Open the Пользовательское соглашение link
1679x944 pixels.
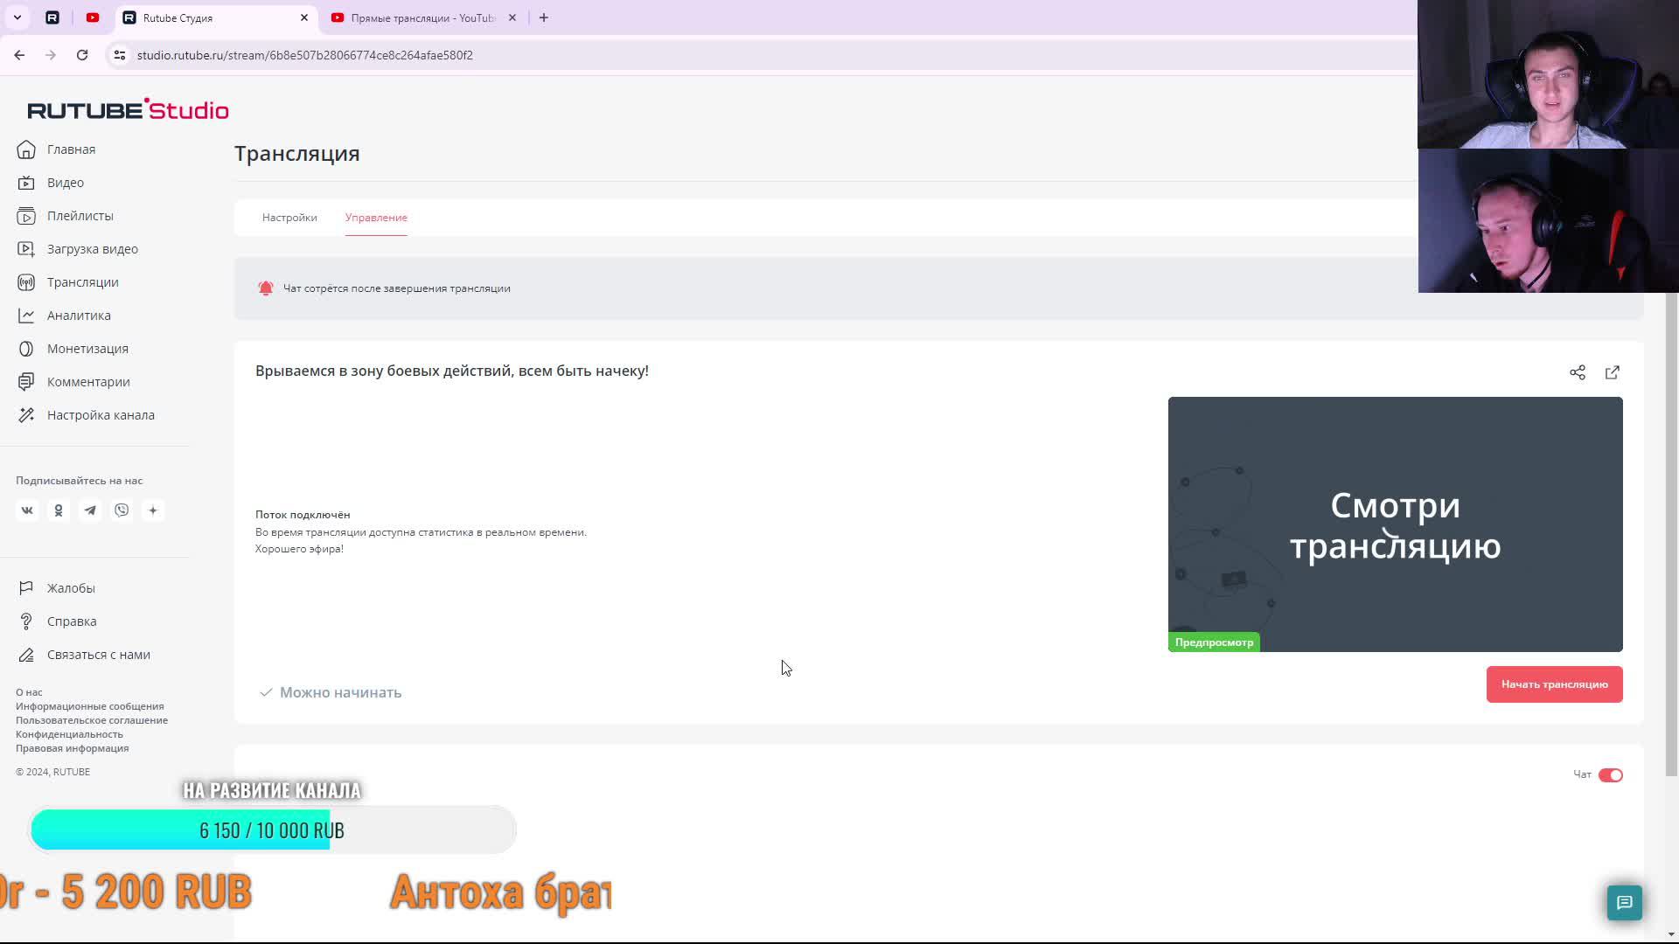click(92, 720)
